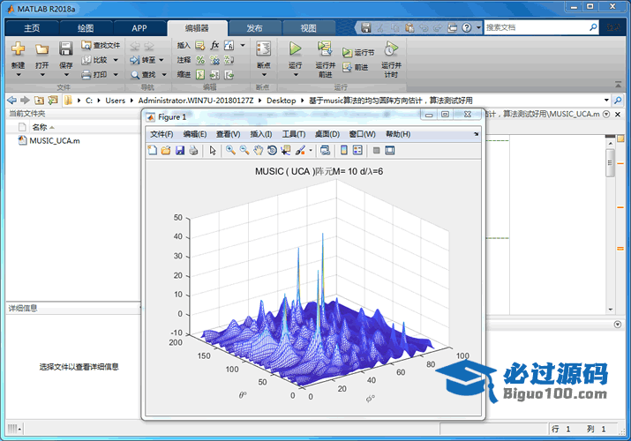Click browse for folder icon in address bar
Viewport: 631px width, 441px height.
53,100
